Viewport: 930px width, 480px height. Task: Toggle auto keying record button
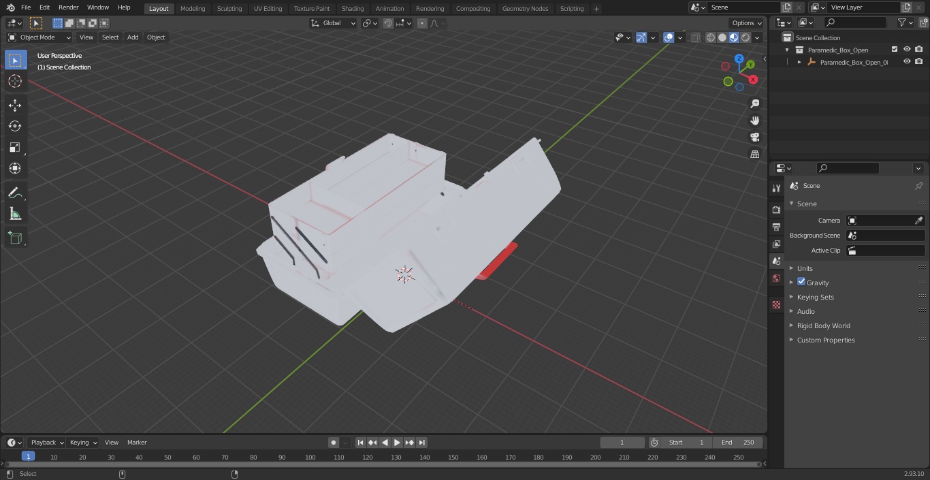pyautogui.click(x=334, y=443)
